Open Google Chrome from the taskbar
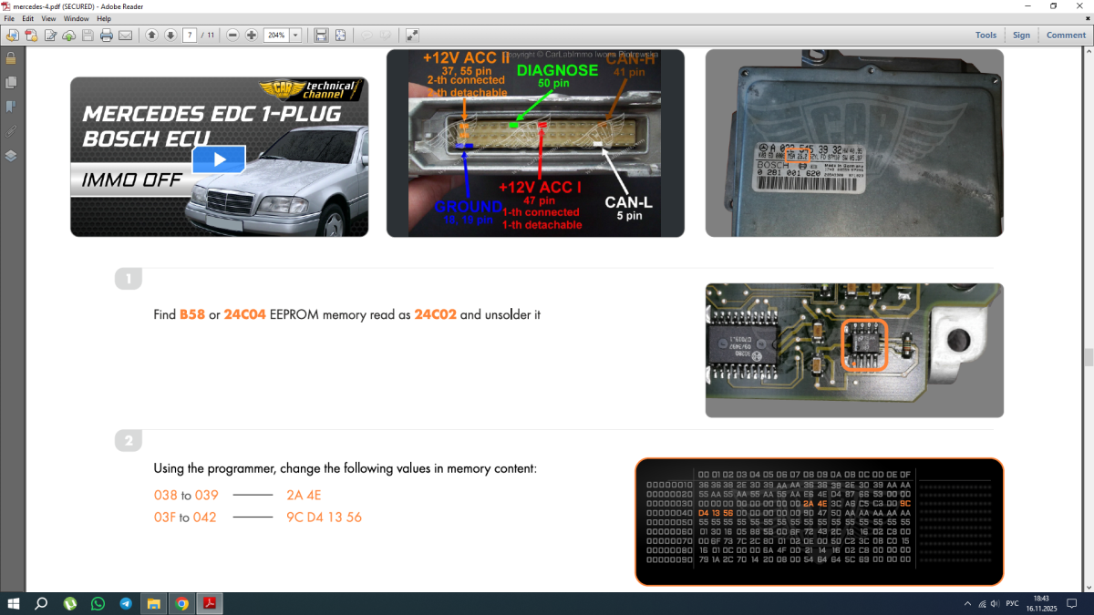This screenshot has width=1094, height=615. click(181, 603)
